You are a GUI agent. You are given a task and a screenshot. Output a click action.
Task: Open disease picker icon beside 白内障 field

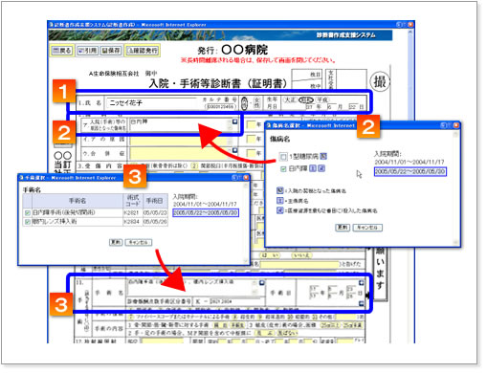tap(234, 121)
